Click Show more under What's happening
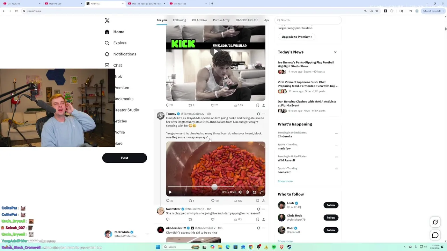The image size is (447, 251). (285, 181)
